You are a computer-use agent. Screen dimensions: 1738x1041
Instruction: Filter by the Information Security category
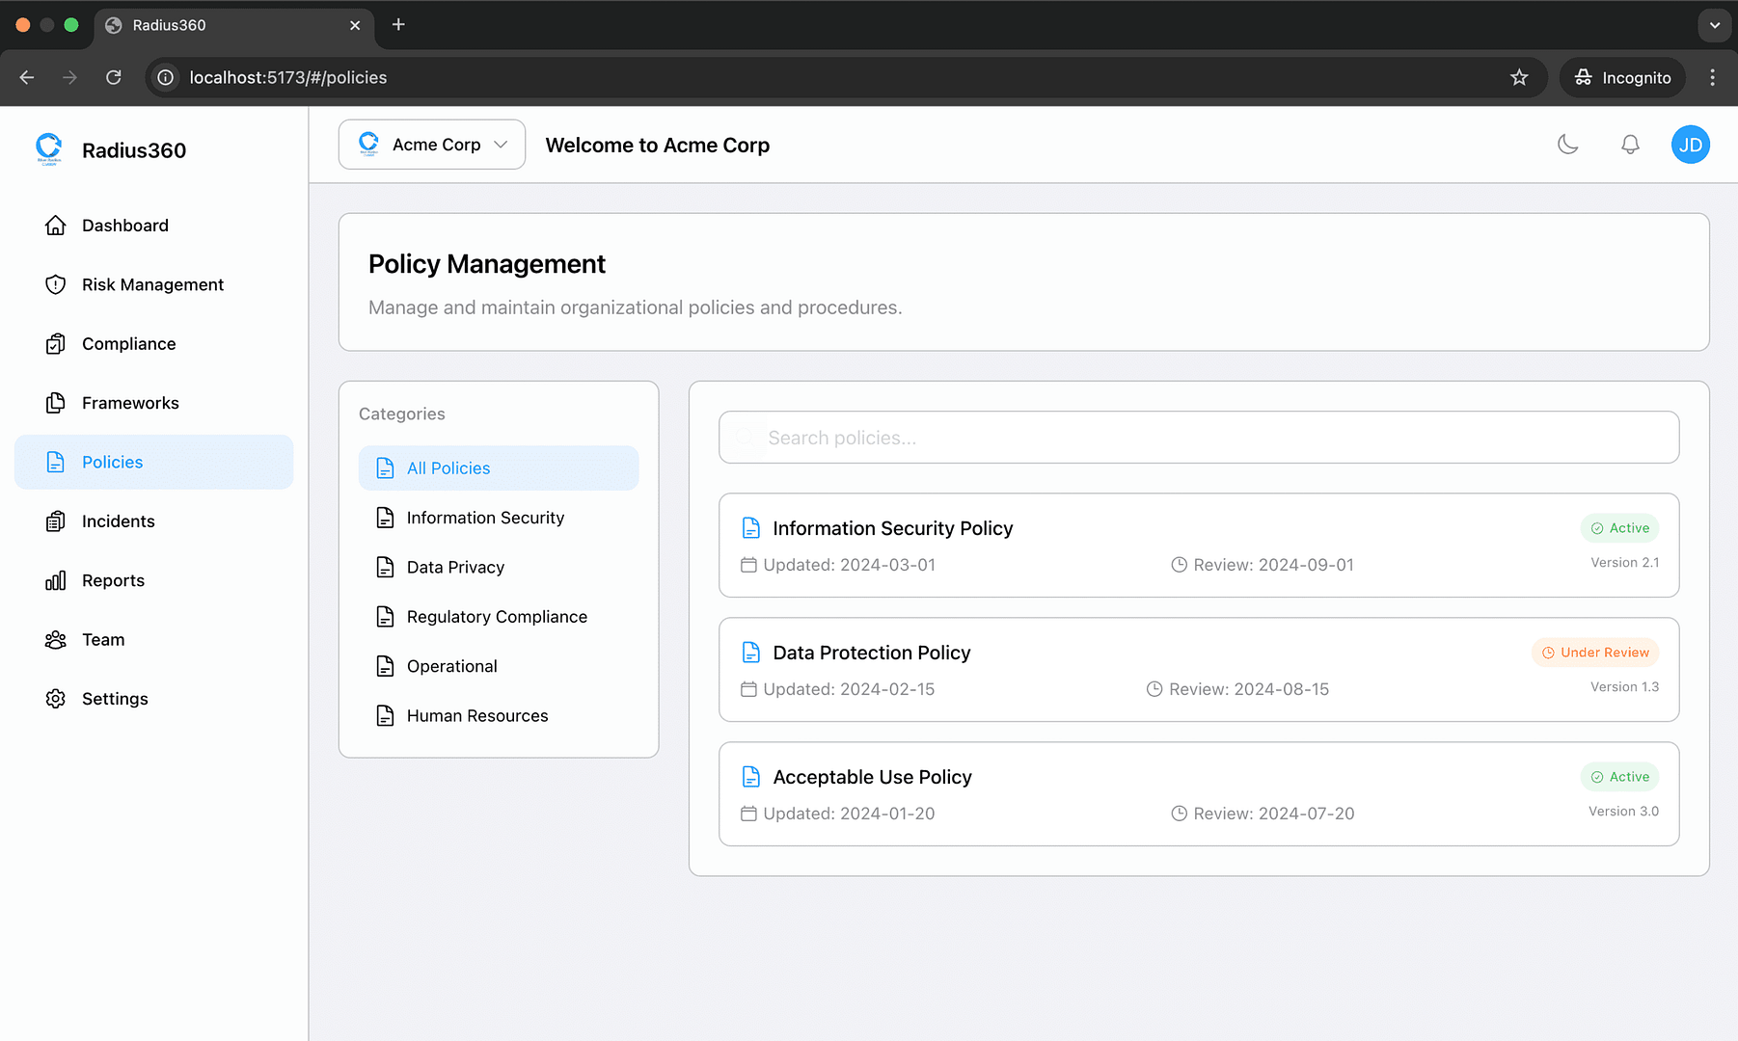(x=485, y=518)
